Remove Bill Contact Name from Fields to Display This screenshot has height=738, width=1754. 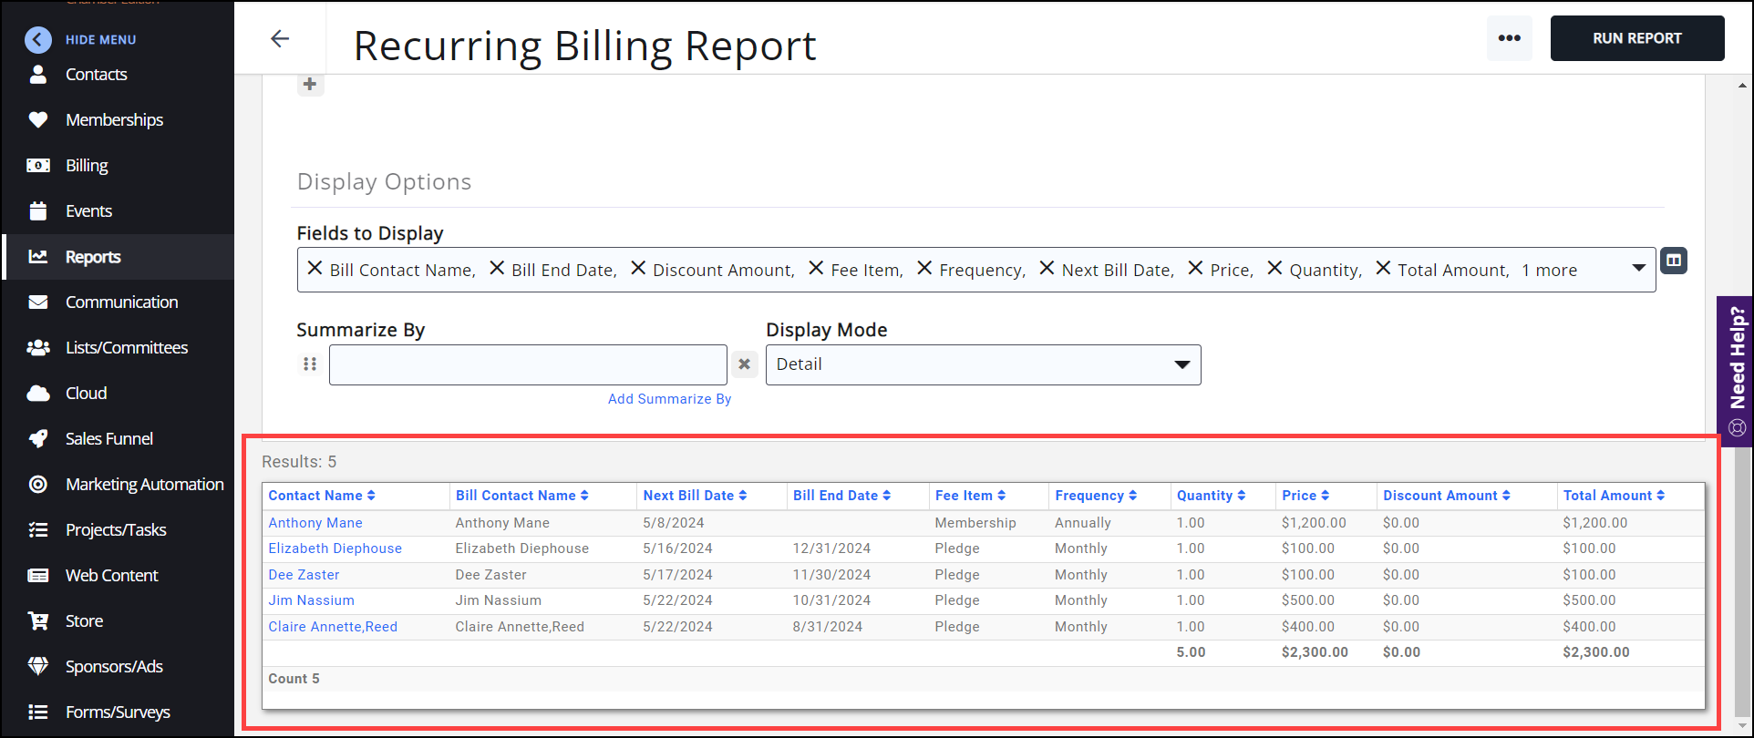tap(315, 269)
